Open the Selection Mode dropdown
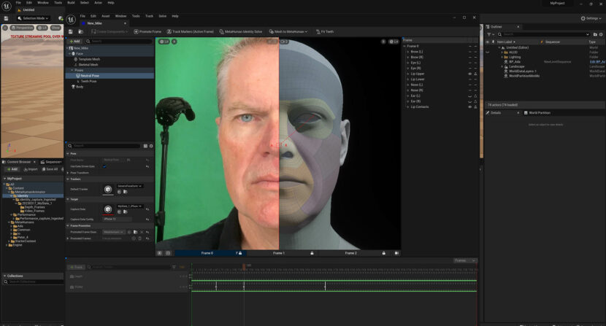The width and height of the screenshot is (606, 326). click(34, 18)
